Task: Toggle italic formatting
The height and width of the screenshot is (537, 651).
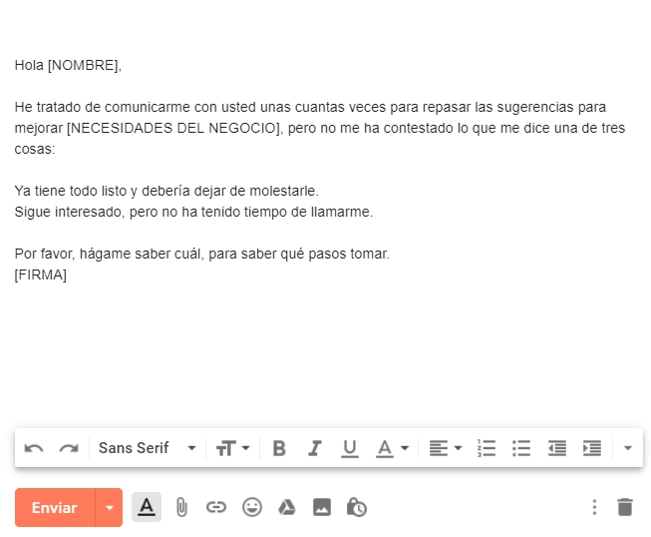Action: pyautogui.click(x=314, y=448)
